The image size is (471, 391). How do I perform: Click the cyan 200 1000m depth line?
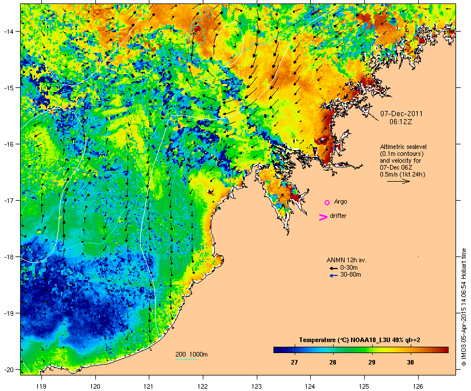click(187, 359)
